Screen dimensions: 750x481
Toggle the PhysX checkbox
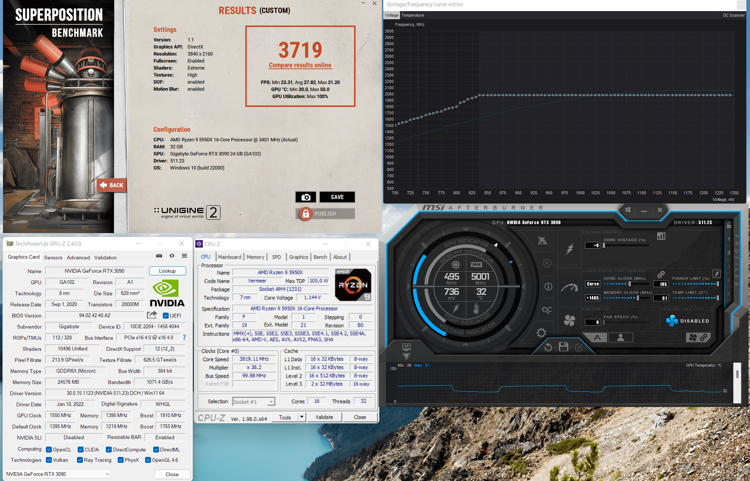121,460
